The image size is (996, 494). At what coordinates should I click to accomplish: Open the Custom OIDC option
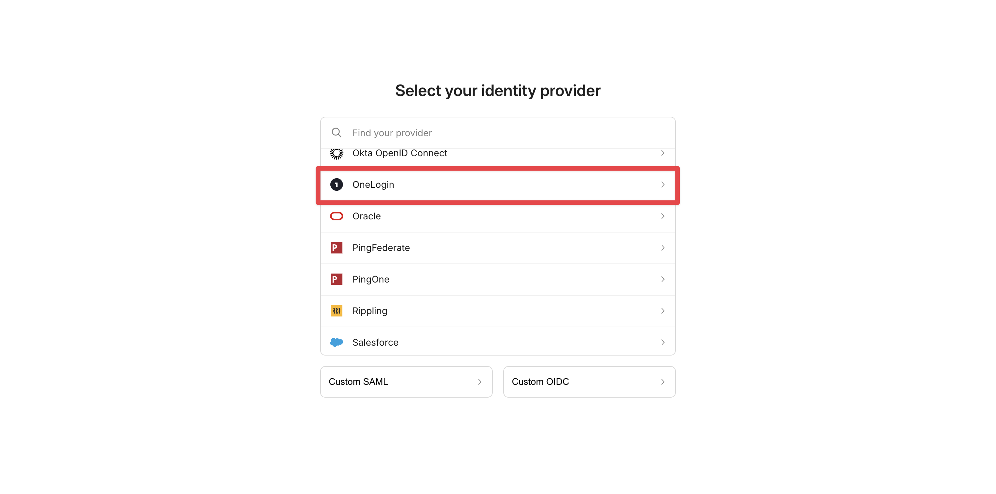tap(589, 382)
